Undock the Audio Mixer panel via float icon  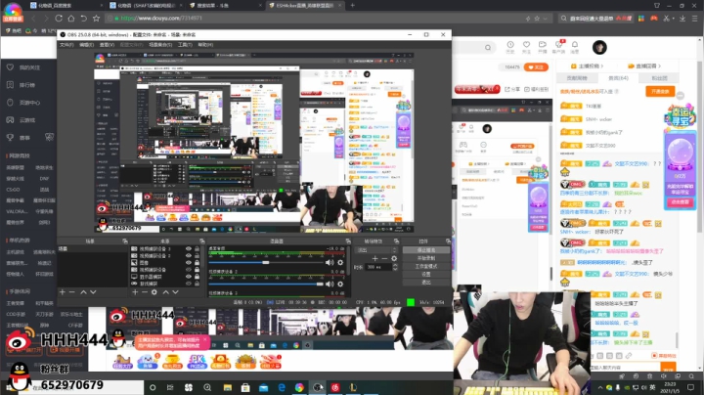(348, 241)
